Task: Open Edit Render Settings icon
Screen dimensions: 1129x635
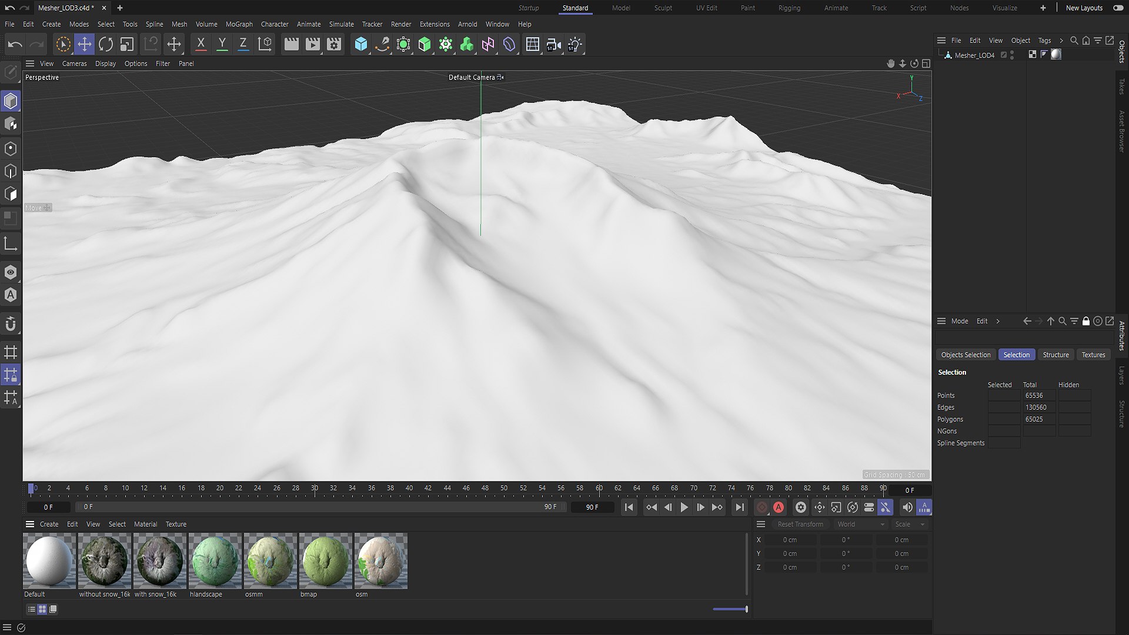Action: click(334, 44)
